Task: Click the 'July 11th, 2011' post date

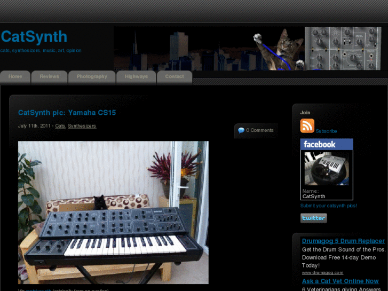Action: (34, 126)
